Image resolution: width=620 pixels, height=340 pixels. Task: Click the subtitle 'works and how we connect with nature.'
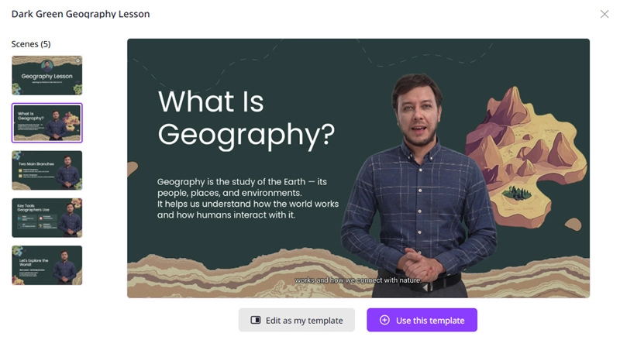[x=358, y=280]
